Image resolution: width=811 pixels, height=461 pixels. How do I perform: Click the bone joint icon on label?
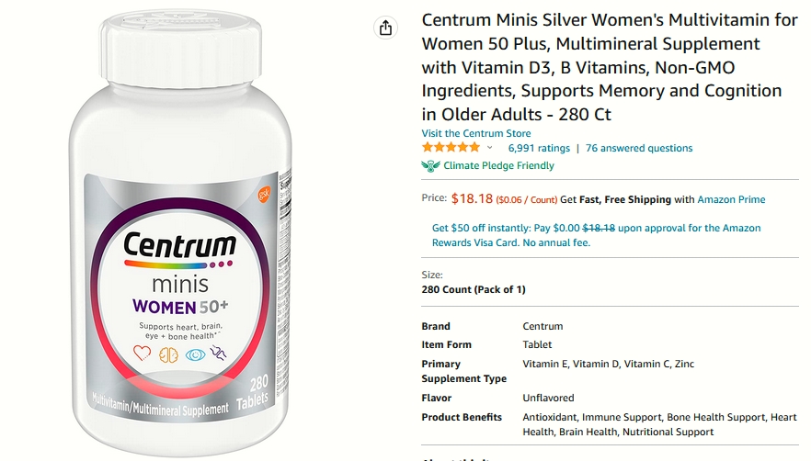pyautogui.click(x=218, y=353)
